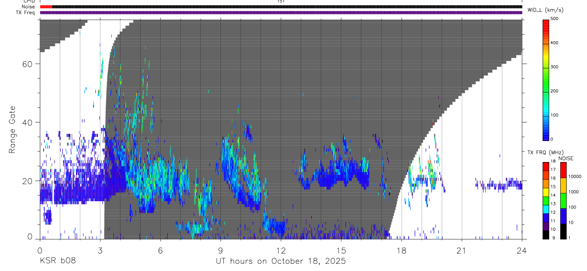The image size is (587, 271).
Task: Click the red segment of Noise strip
Action: click(46, 7)
